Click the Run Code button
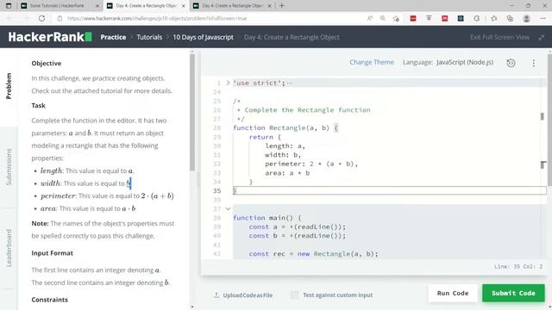This screenshot has height=310, width=552. pyautogui.click(x=453, y=293)
